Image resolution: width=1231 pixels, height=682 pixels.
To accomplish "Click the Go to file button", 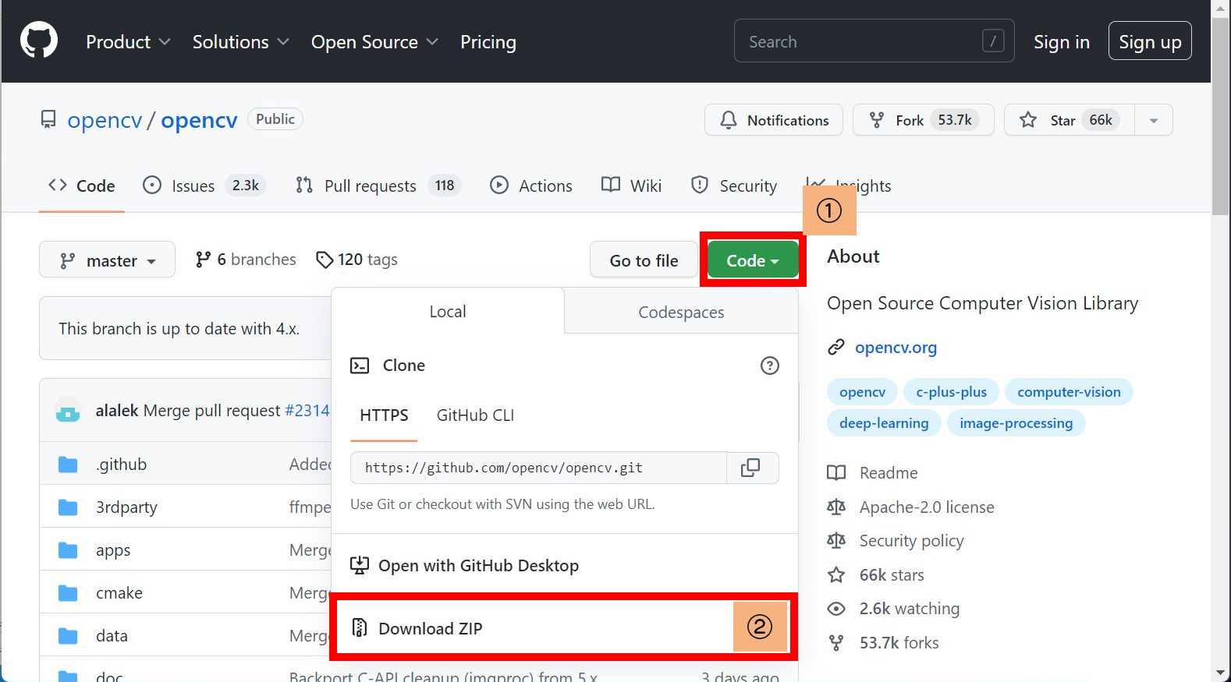I will pos(644,260).
